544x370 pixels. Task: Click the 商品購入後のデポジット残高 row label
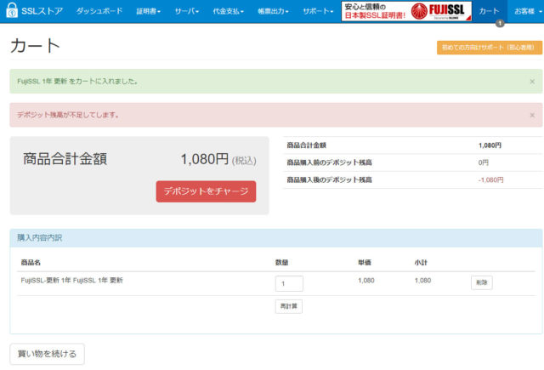point(329,179)
